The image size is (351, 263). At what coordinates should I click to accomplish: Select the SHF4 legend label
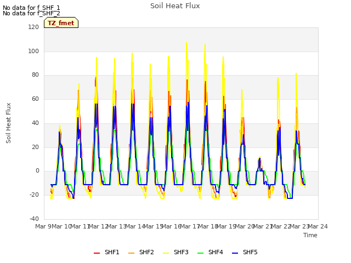coord(216,252)
